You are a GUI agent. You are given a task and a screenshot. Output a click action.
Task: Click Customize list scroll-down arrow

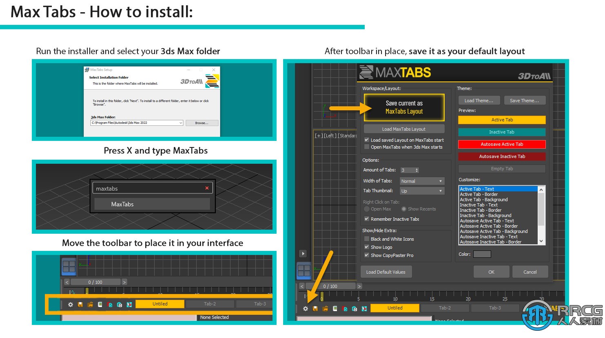(541, 241)
